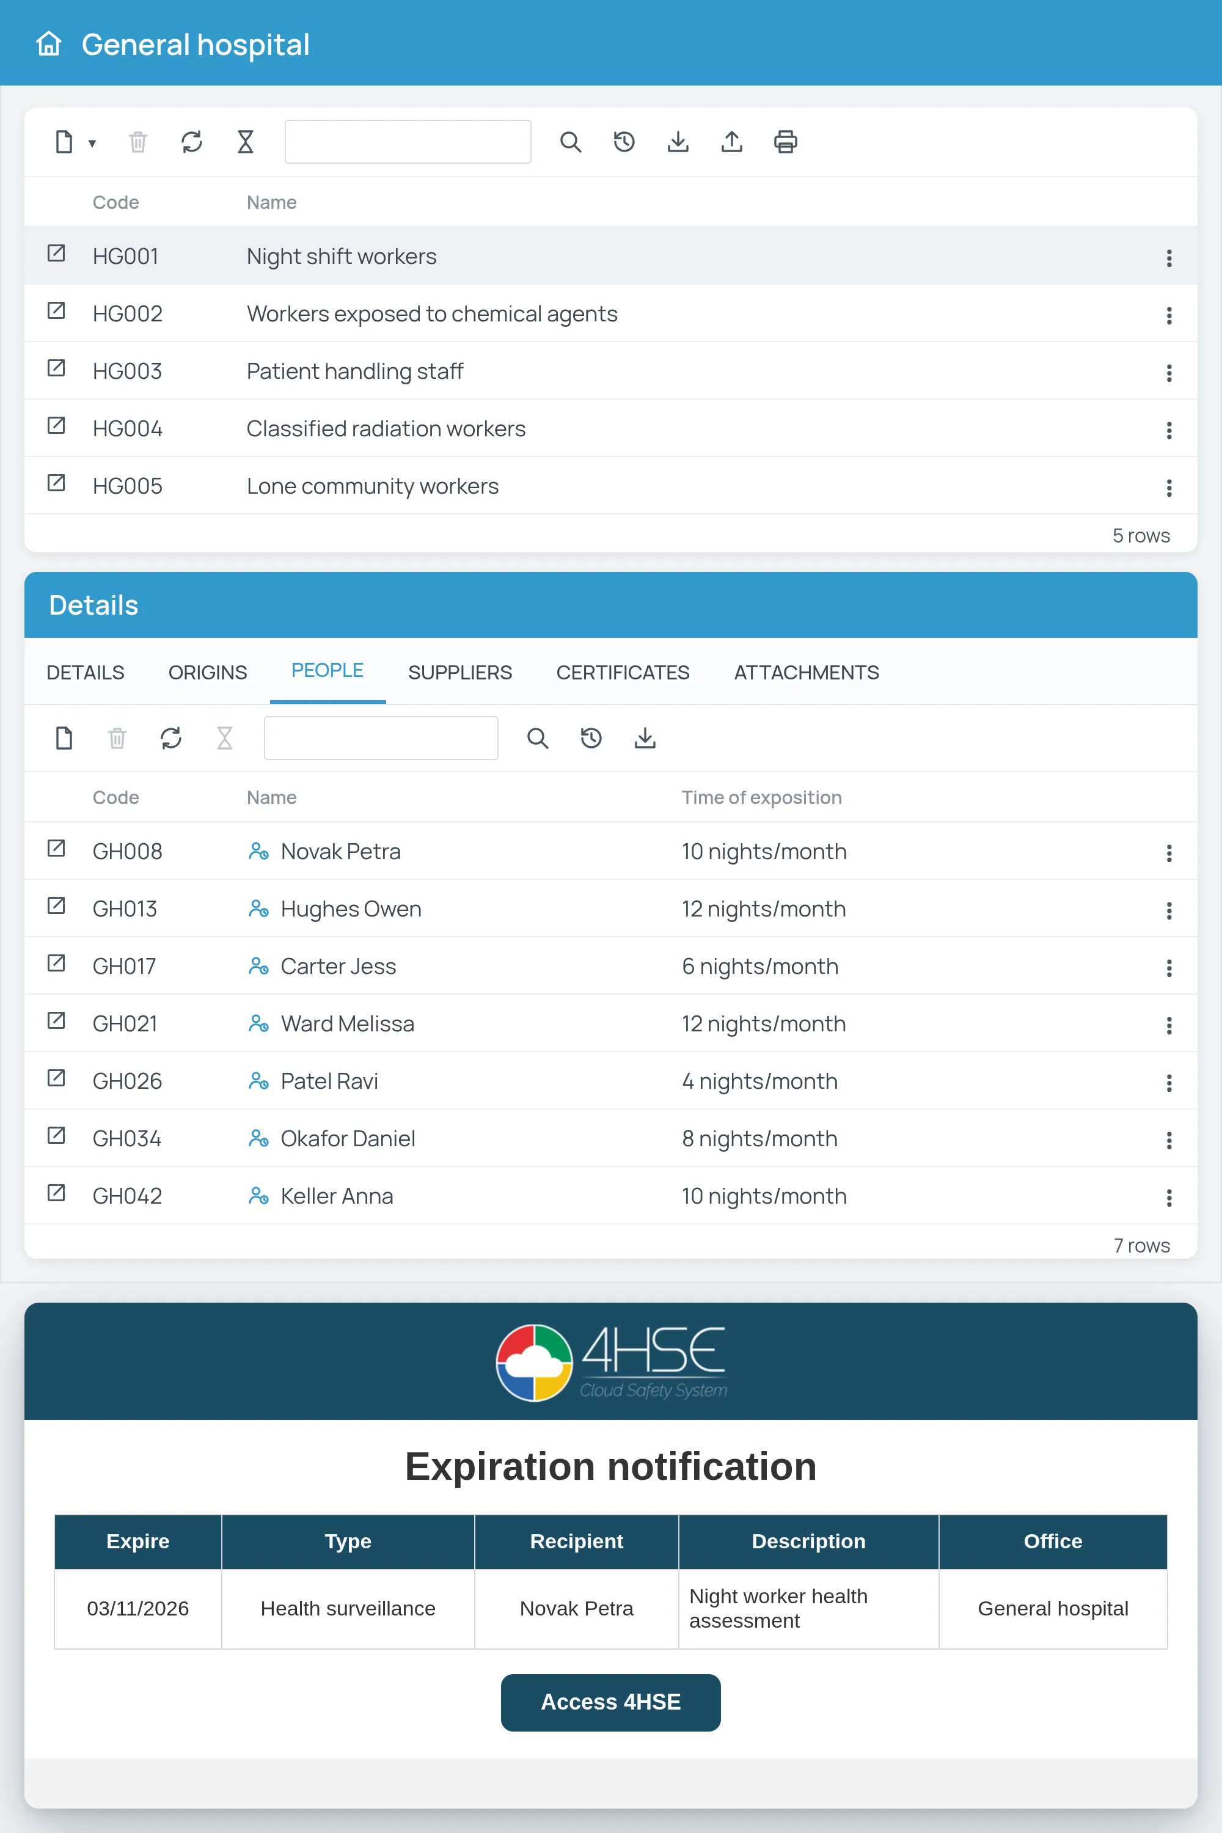
Task: Open history icon in top toolbar
Action: click(624, 142)
